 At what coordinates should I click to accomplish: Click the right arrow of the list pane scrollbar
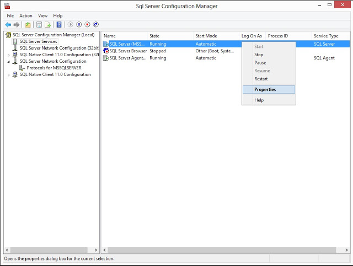point(346,250)
